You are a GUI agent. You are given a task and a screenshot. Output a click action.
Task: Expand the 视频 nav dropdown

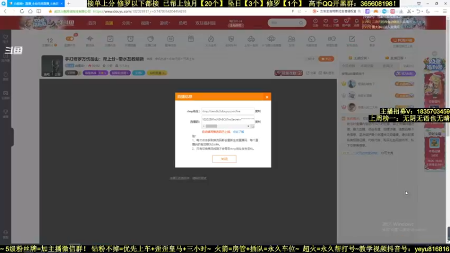[x=146, y=23]
